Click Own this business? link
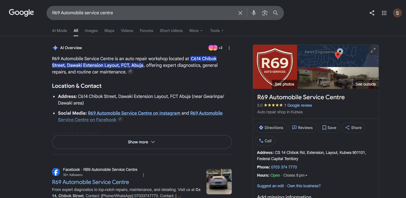 (304, 186)
